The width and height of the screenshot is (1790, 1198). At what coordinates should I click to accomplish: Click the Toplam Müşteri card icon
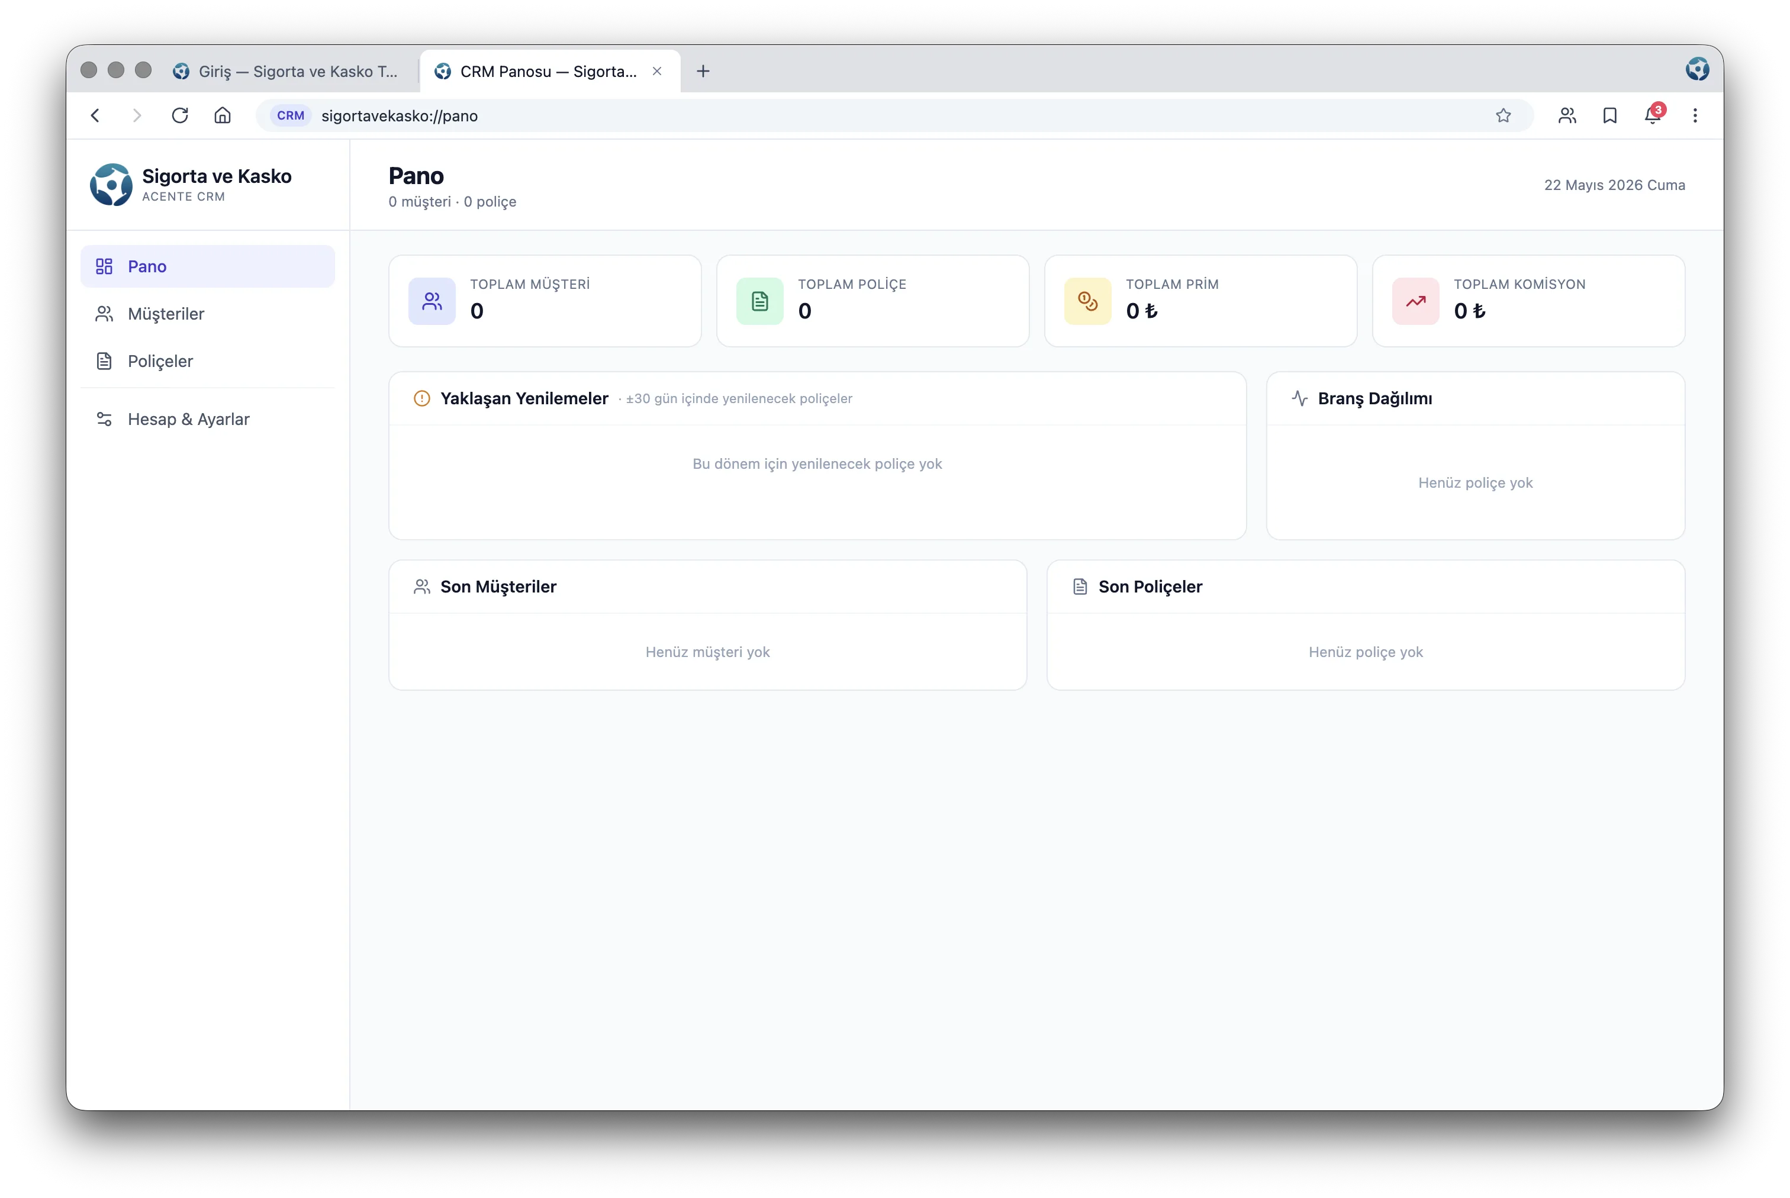pos(432,301)
